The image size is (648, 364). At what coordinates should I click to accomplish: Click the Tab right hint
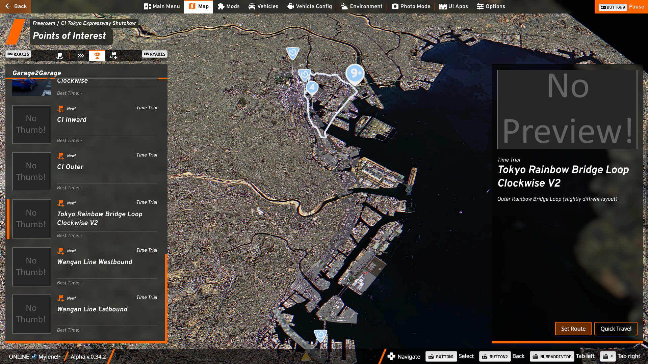[620, 356]
